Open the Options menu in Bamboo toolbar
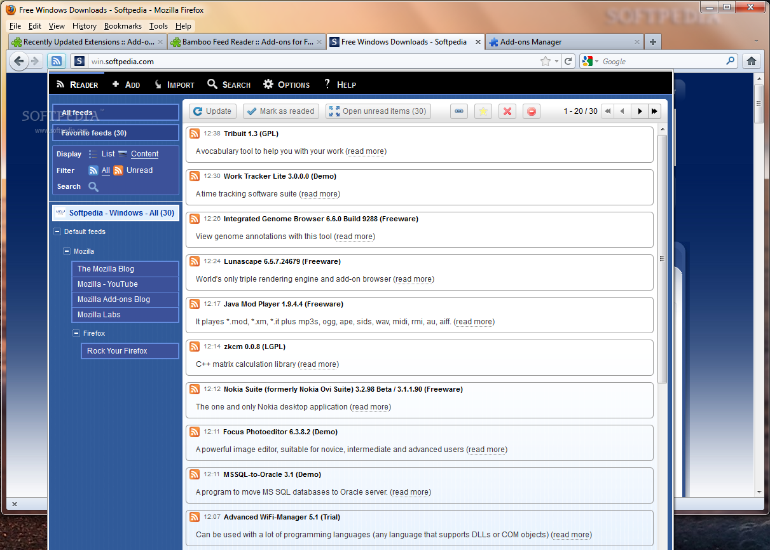The height and width of the screenshot is (550, 770). 286,85
